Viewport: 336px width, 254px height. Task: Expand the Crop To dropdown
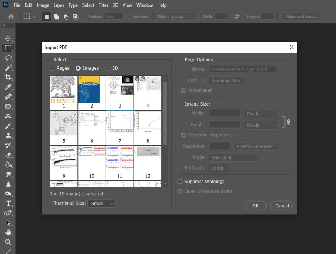[x=227, y=81]
